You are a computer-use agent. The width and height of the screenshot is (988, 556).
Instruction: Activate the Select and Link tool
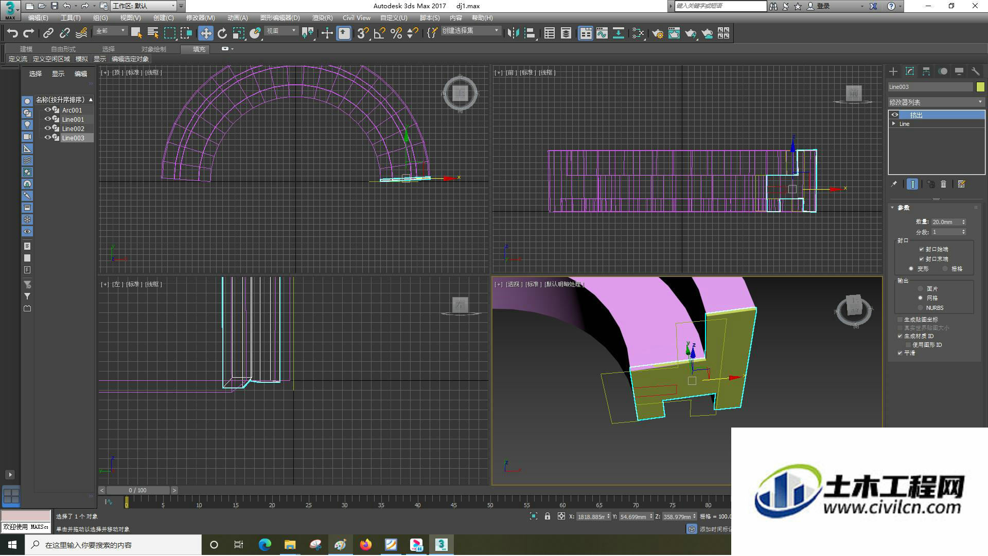(48, 33)
